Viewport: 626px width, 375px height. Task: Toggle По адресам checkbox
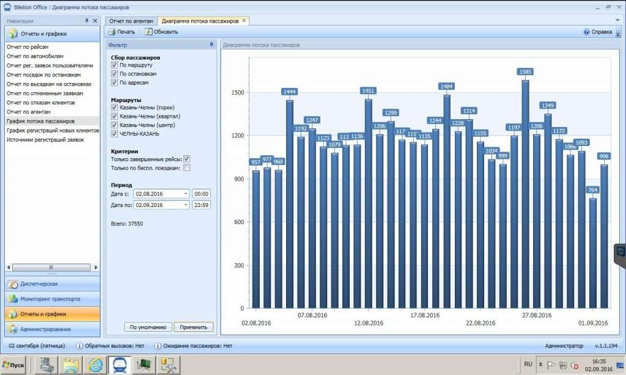(x=114, y=82)
